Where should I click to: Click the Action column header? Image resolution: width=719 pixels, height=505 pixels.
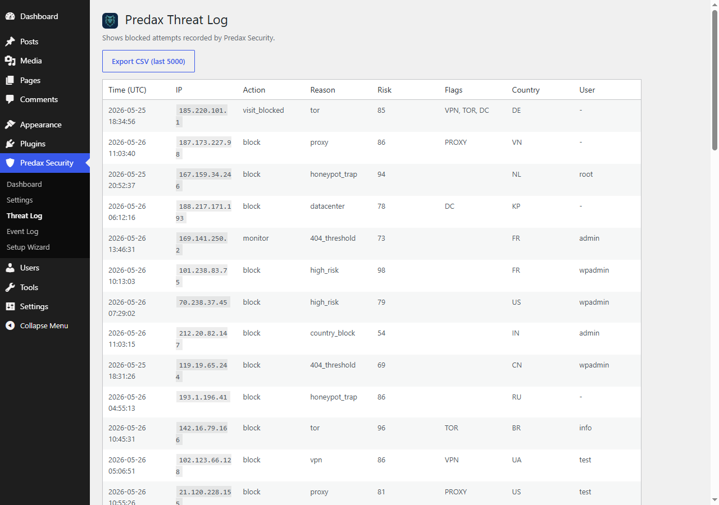[254, 90]
